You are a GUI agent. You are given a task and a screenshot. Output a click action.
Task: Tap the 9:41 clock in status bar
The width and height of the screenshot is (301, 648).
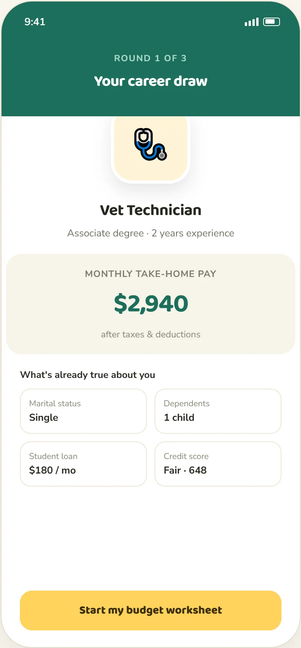(35, 22)
